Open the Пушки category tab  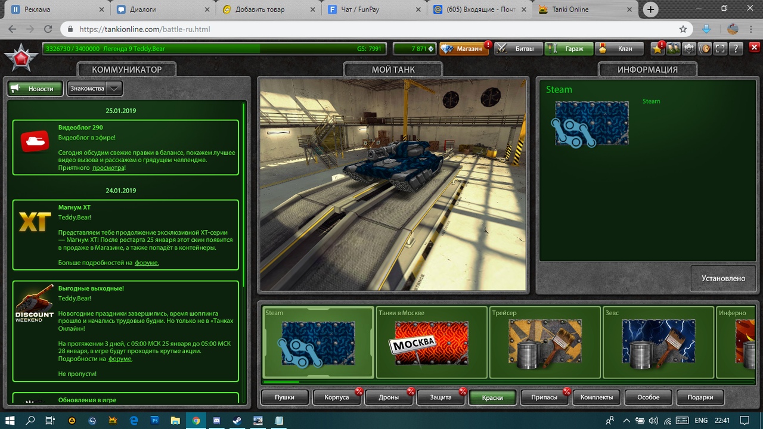pos(285,397)
